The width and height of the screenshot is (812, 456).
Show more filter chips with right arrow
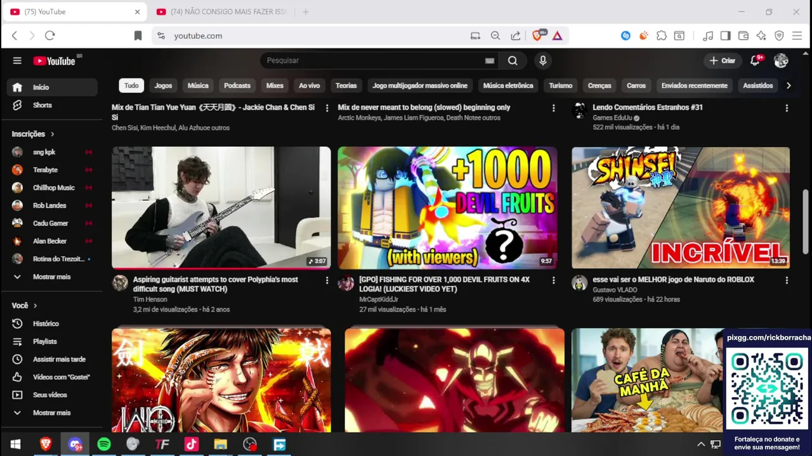coord(789,85)
